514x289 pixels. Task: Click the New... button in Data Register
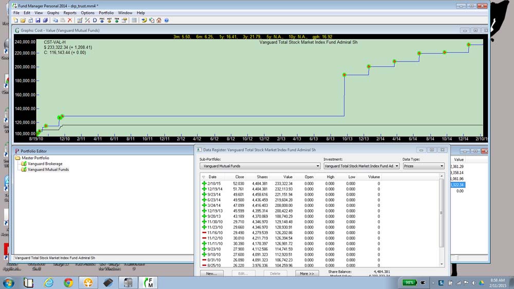[x=211, y=273]
